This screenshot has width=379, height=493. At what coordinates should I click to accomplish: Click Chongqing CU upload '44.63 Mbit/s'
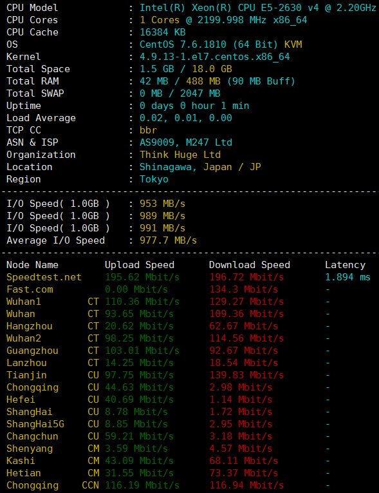pos(139,388)
